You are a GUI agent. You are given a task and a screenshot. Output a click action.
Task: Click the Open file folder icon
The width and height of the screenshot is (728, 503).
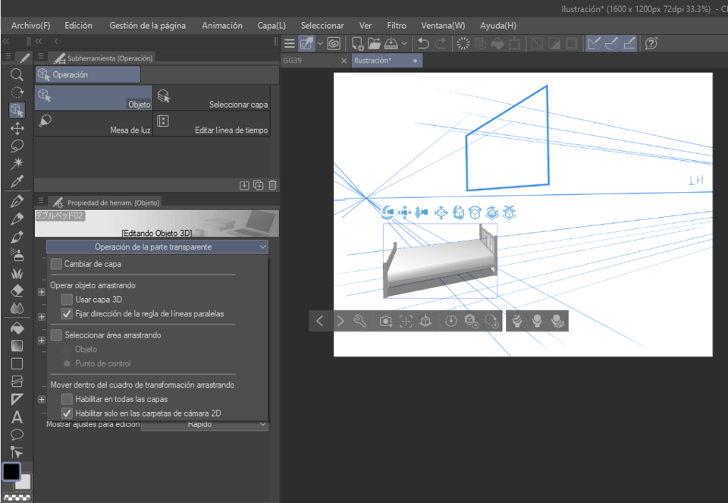tap(374, 44)
